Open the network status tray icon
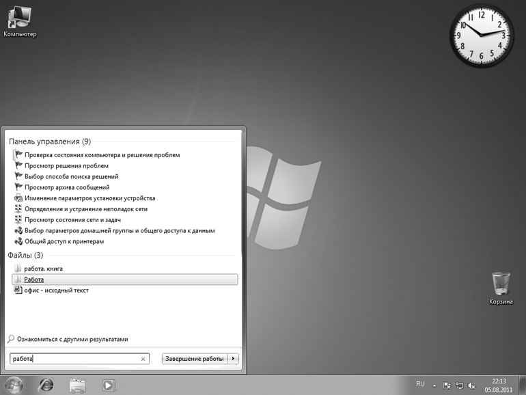Viewport: 526px width, 395px height. click(459, 385)
